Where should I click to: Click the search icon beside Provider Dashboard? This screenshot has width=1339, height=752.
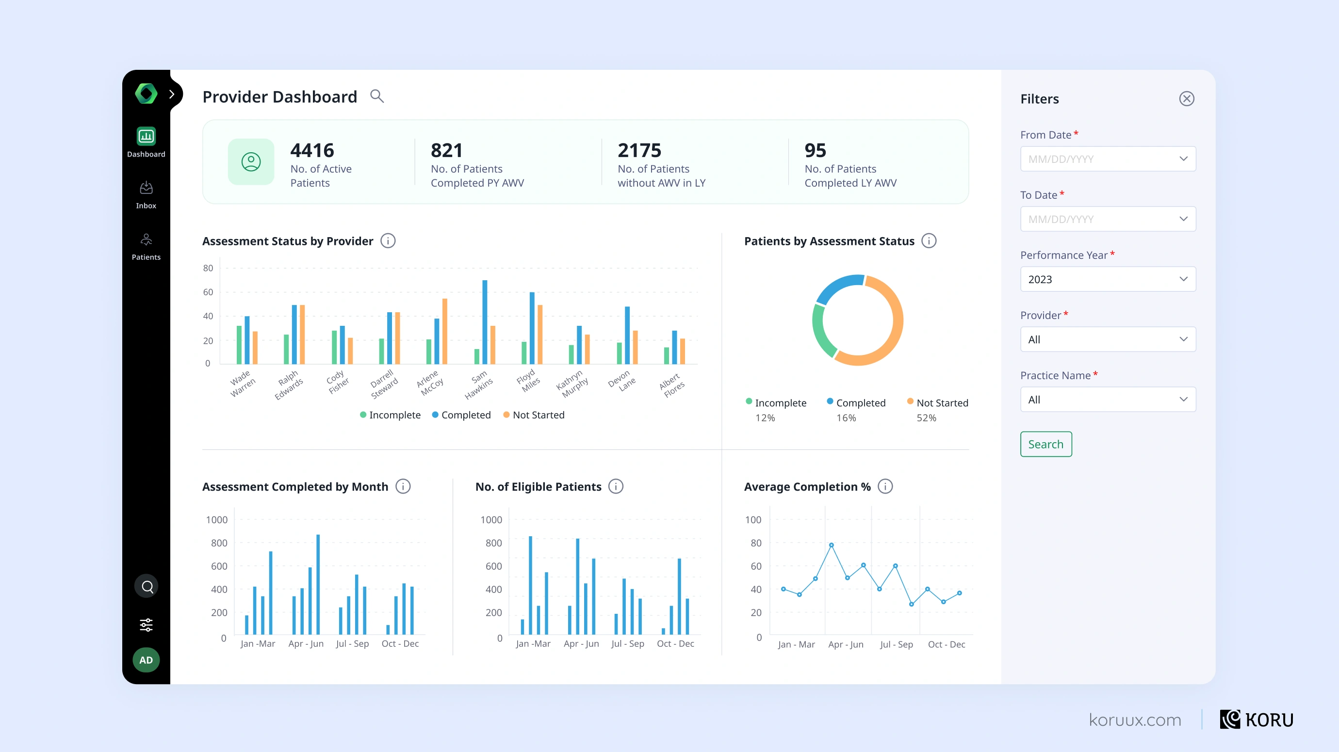click(377, 96)
